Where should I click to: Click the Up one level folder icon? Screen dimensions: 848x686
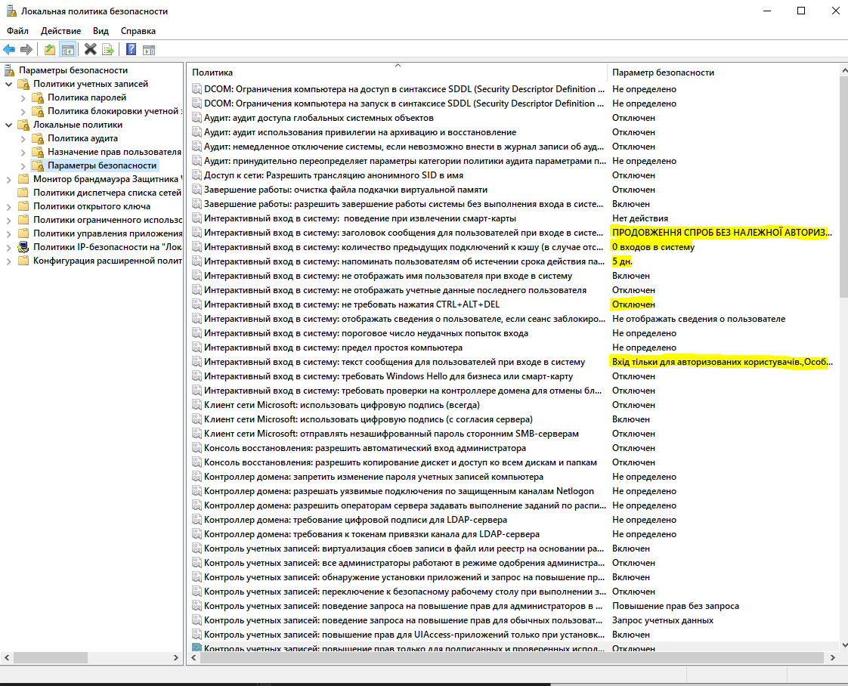[x=50, y=50]
